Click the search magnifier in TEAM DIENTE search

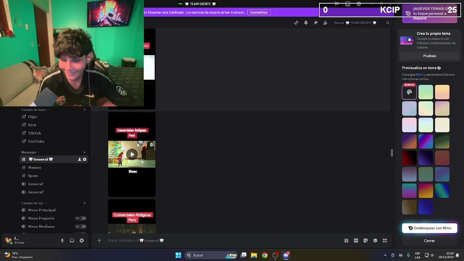[x=388, y=23]
